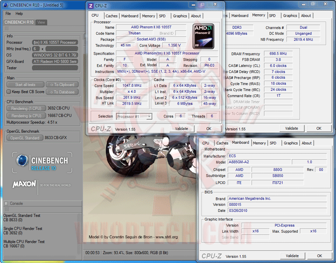The width and height of the screenshot is (336, 263).
Task: Click the Cinebench application icon in title bar
Action: point(5,5)
